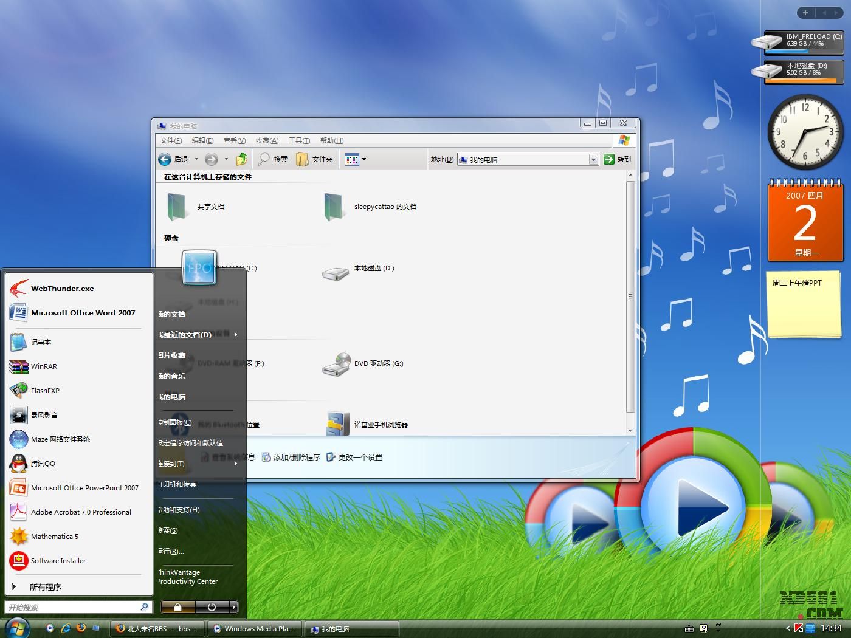Image resolution: width=851 pixels, height=638 pixels.
Task: Click the power button in Start menu
Action: coord(212,607)
